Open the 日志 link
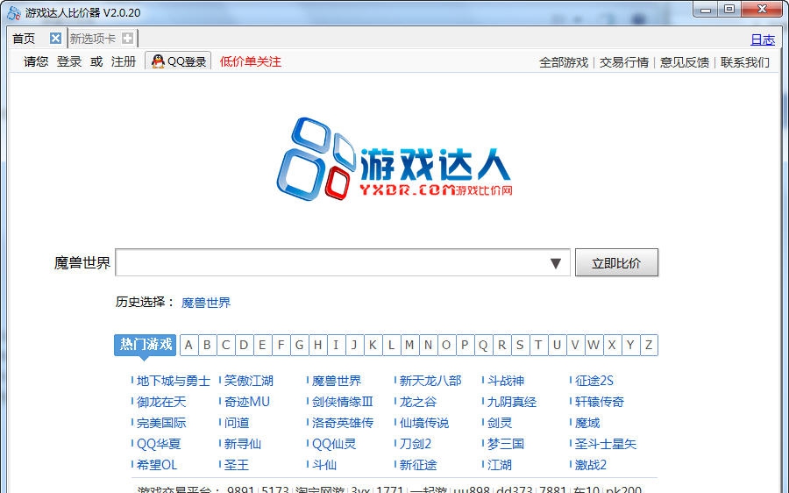 tap(763, 39)
